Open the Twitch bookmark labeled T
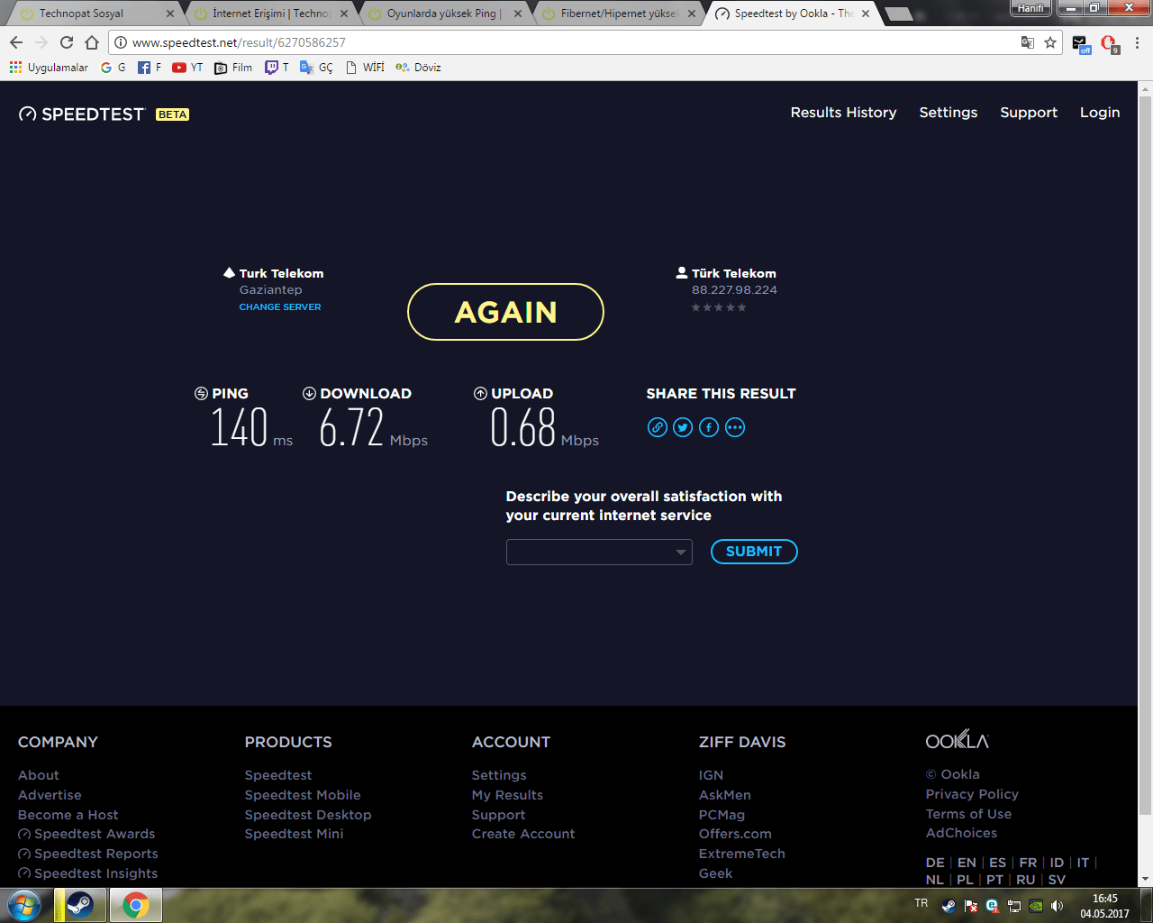 [x=277, y=68]
